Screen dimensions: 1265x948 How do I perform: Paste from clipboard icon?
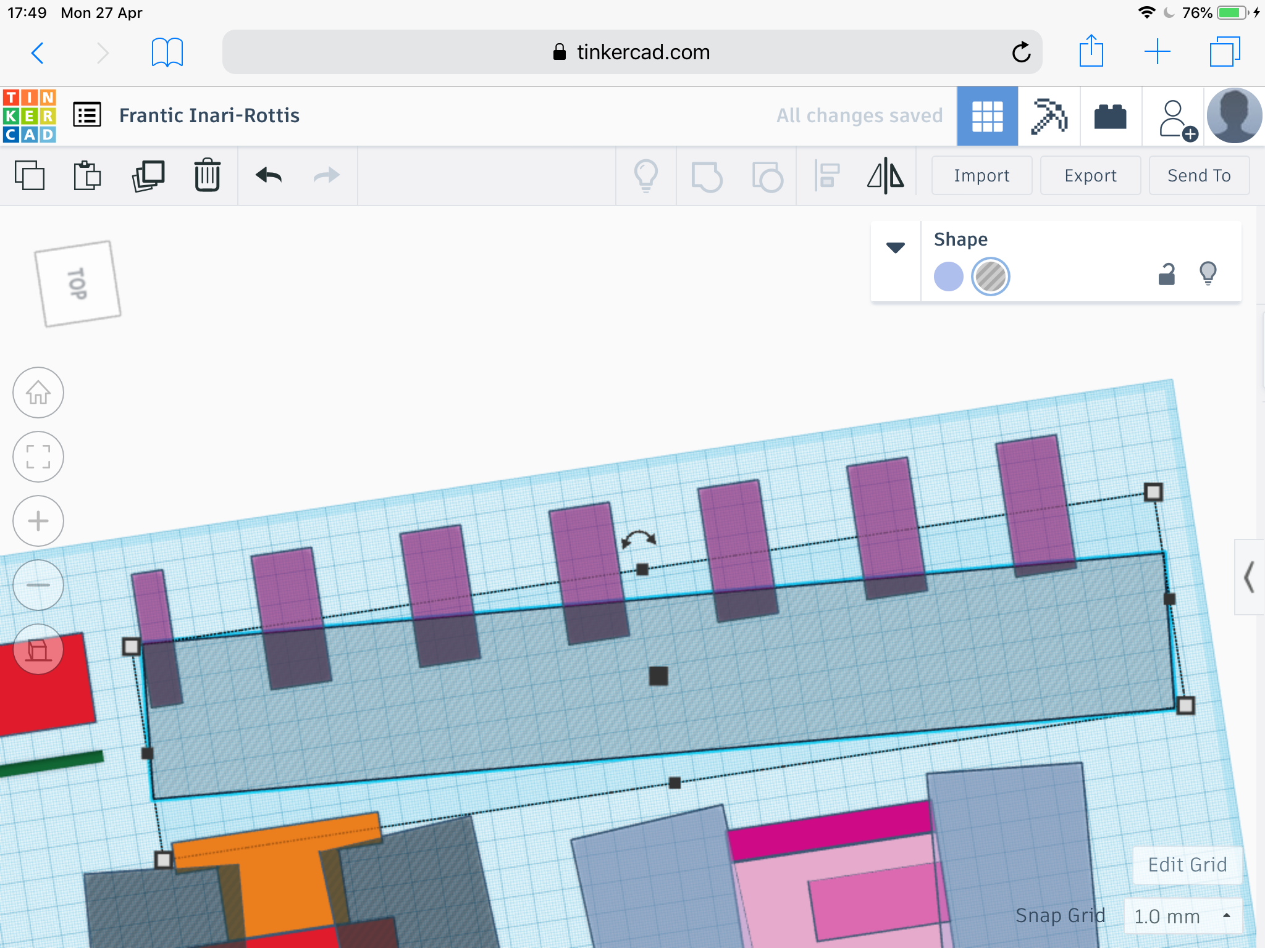click(87, 176)
